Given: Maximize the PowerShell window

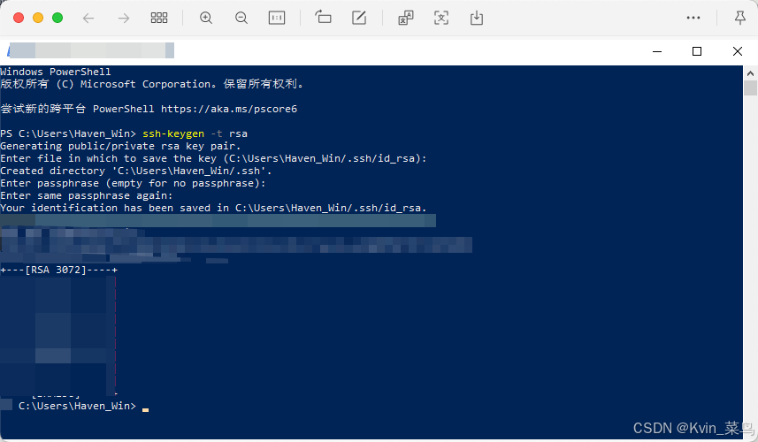Looking at the screenshot, I should point(697,51).
